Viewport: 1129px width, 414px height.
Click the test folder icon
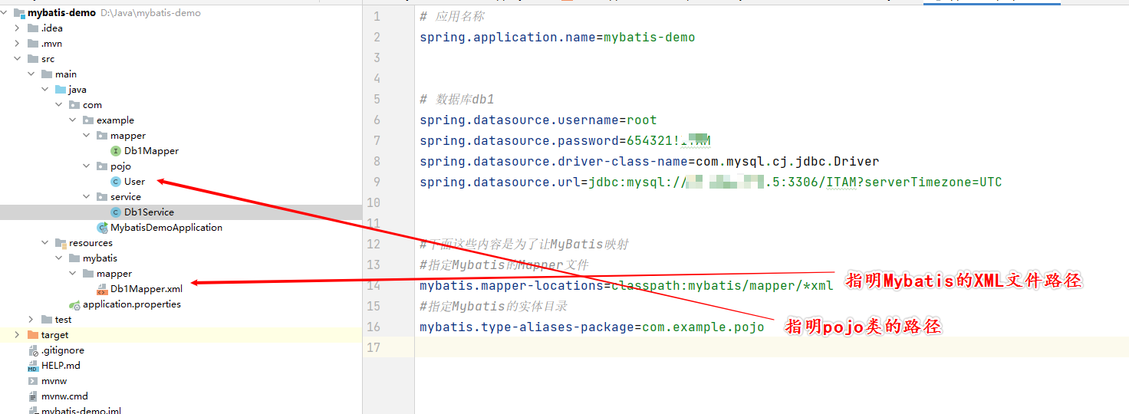pyautogui.click(x=47, y=320)
